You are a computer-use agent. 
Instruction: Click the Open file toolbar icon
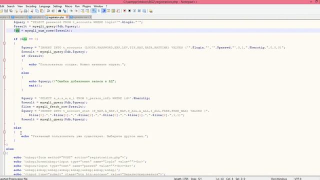point(1,11)
